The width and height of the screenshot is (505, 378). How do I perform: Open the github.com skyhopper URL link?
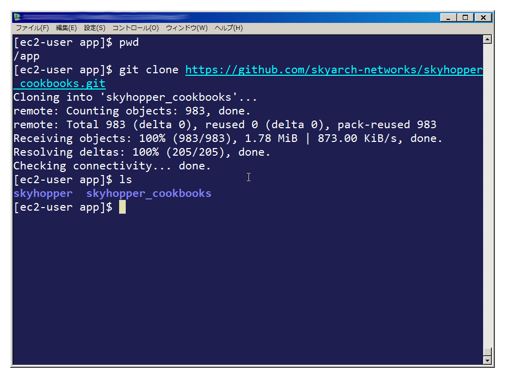point(334,70)
